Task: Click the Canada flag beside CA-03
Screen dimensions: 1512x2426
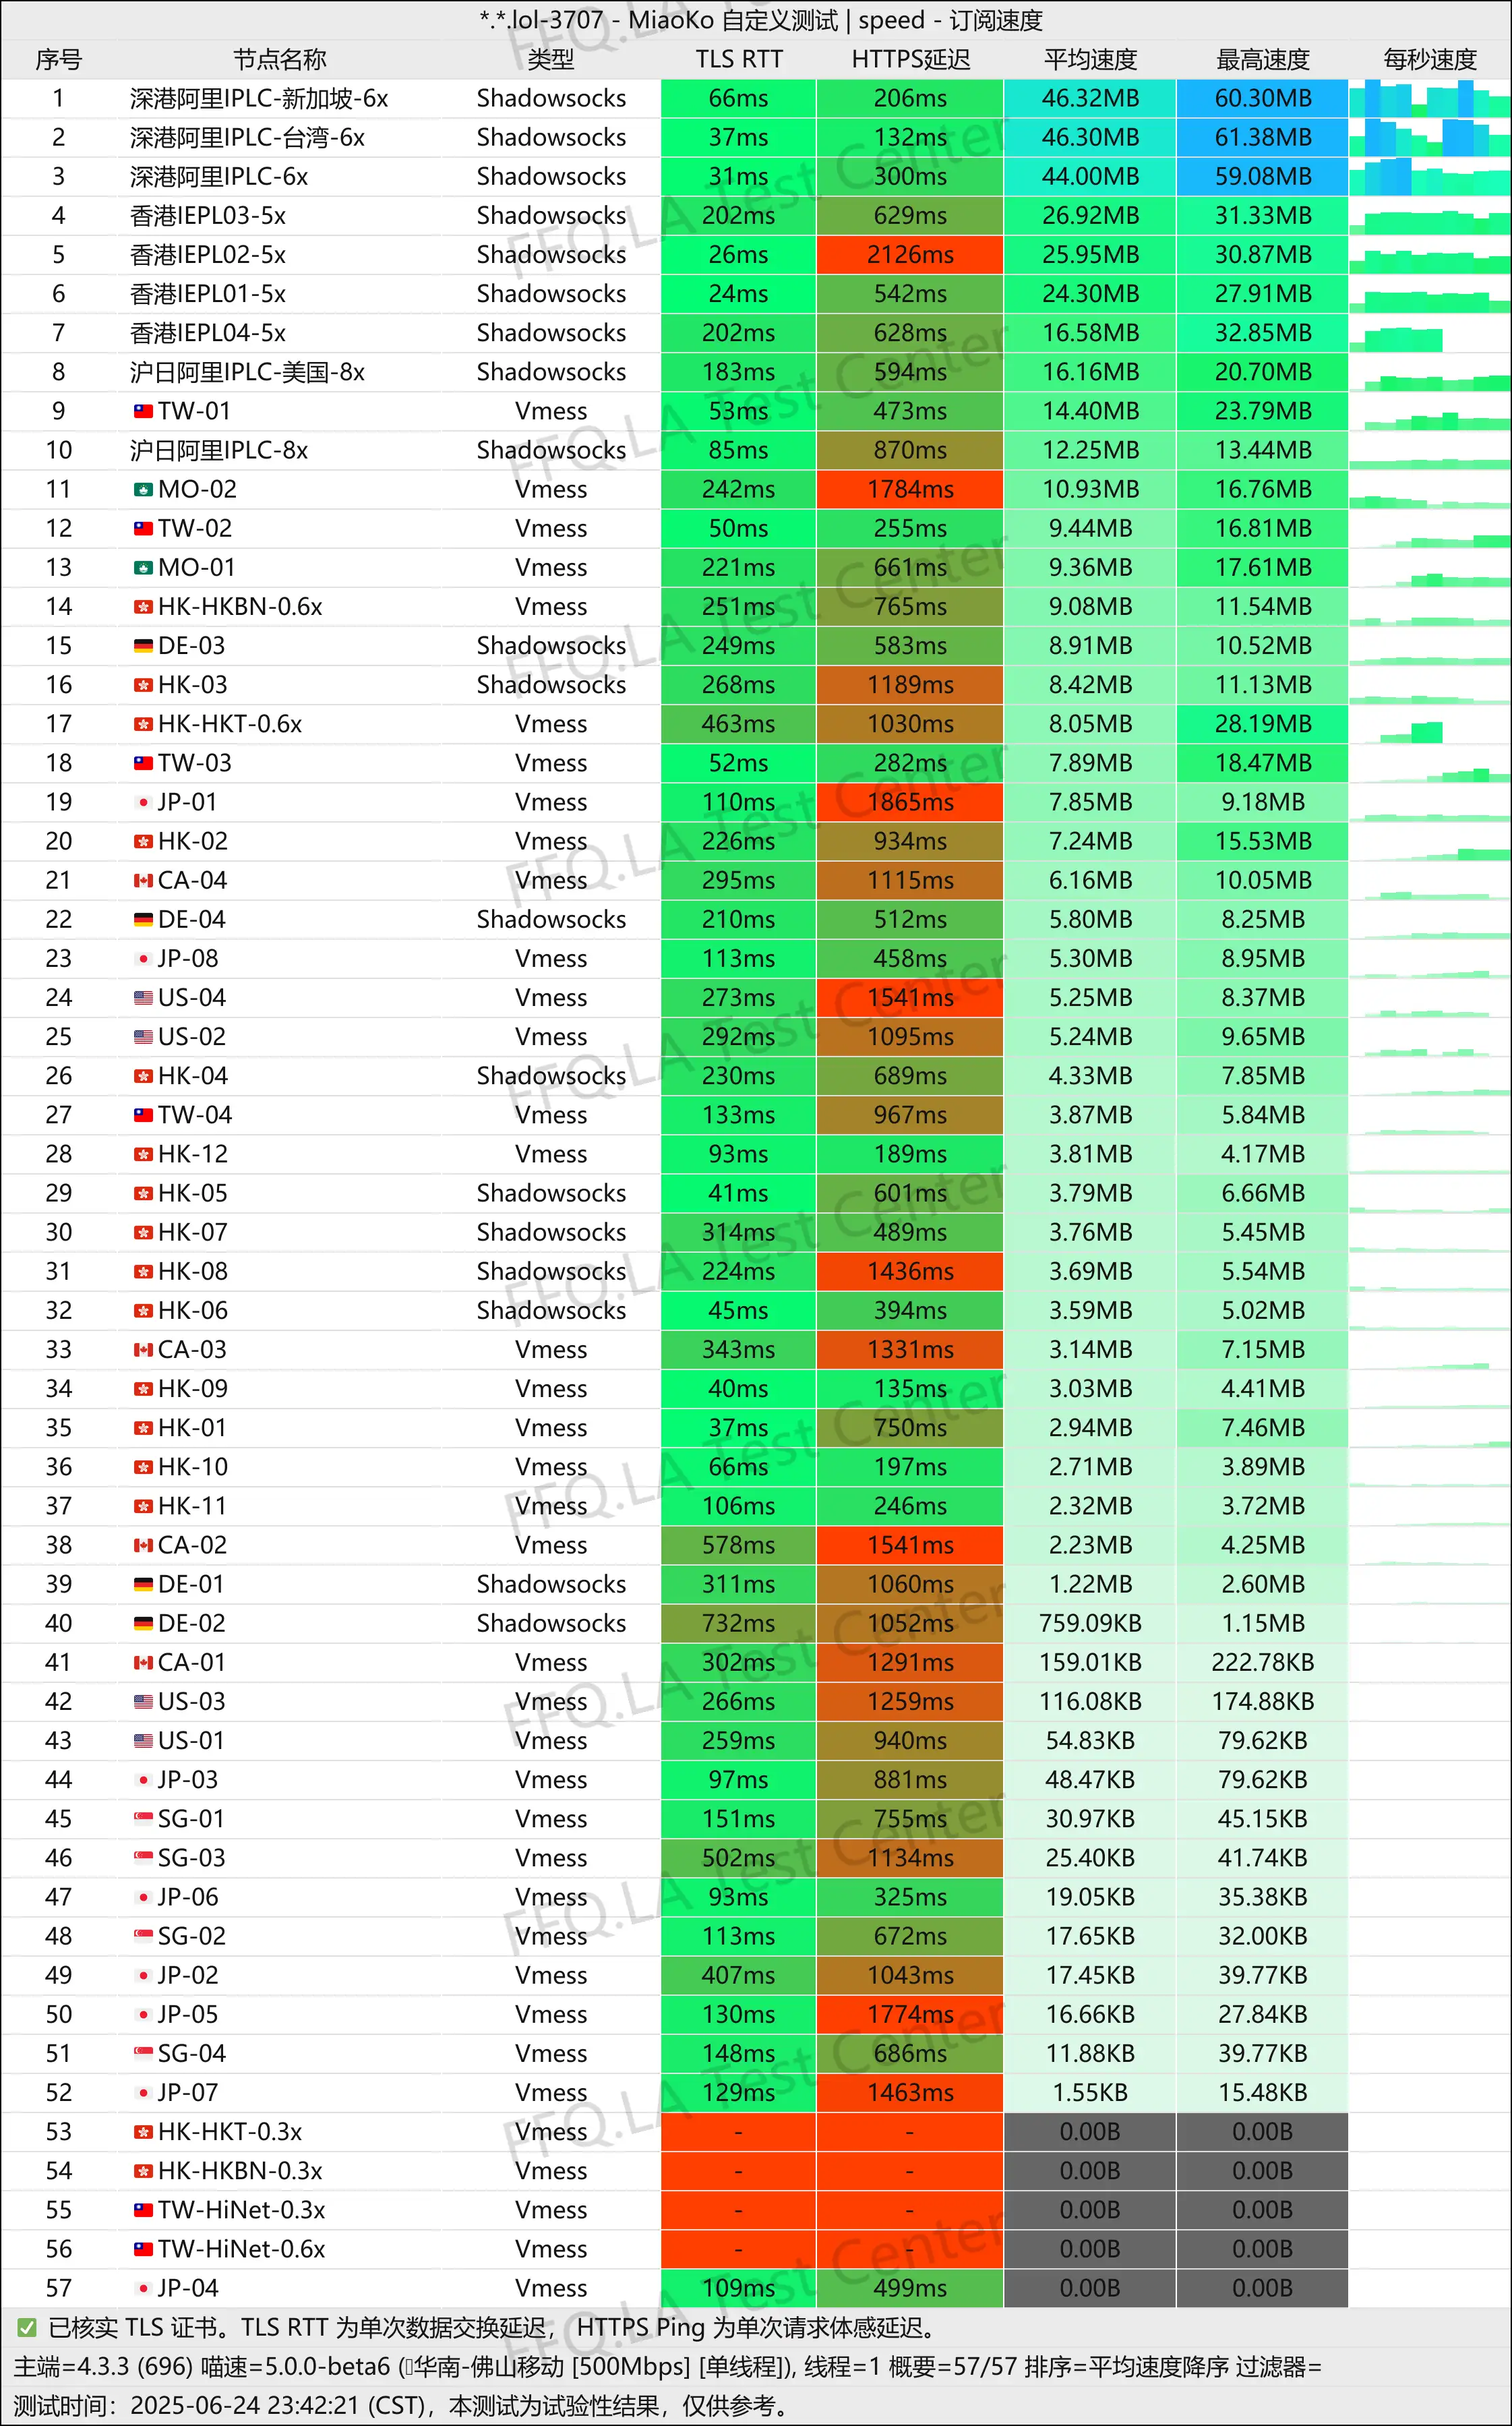Action: [x=143, y=1350]
